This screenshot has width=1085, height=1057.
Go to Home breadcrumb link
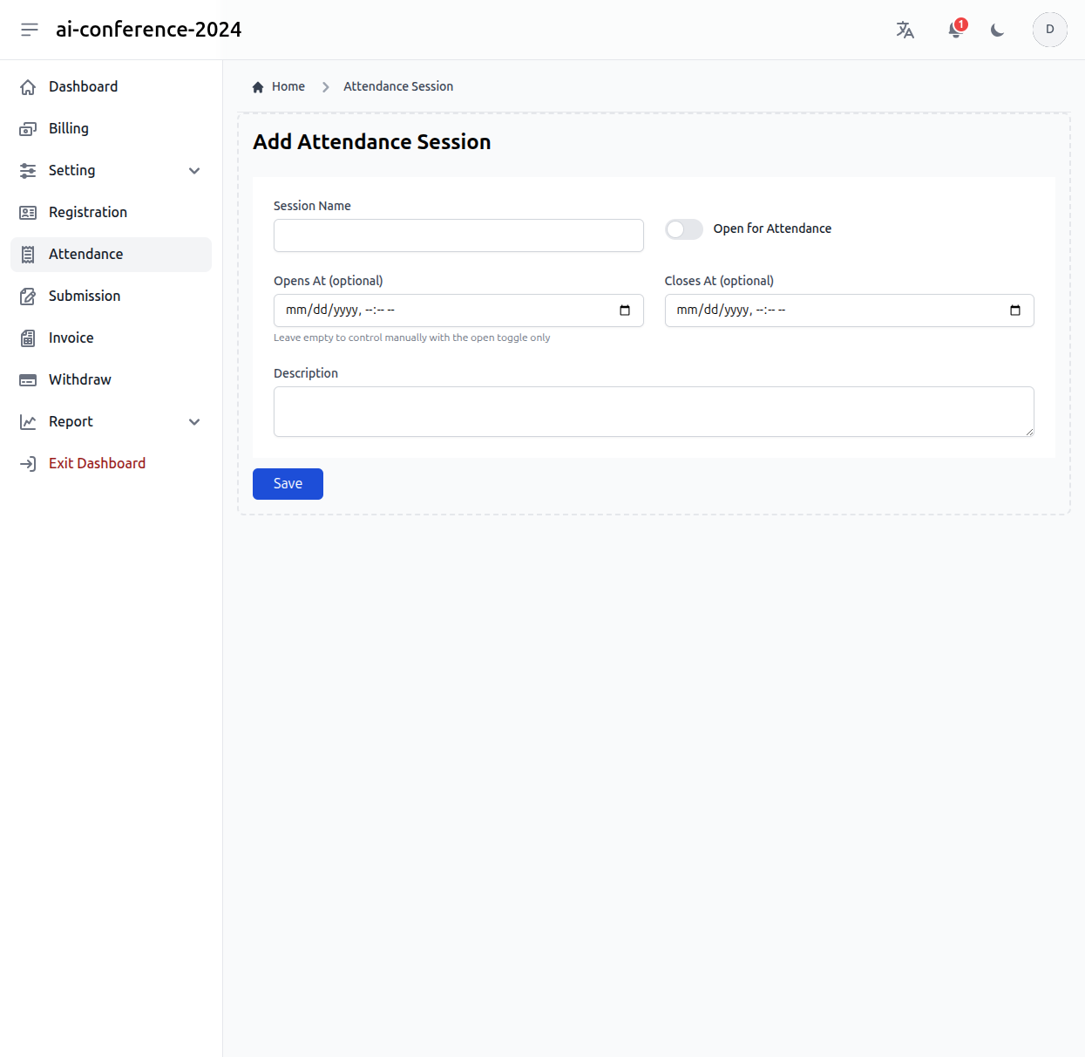point(288,86)
